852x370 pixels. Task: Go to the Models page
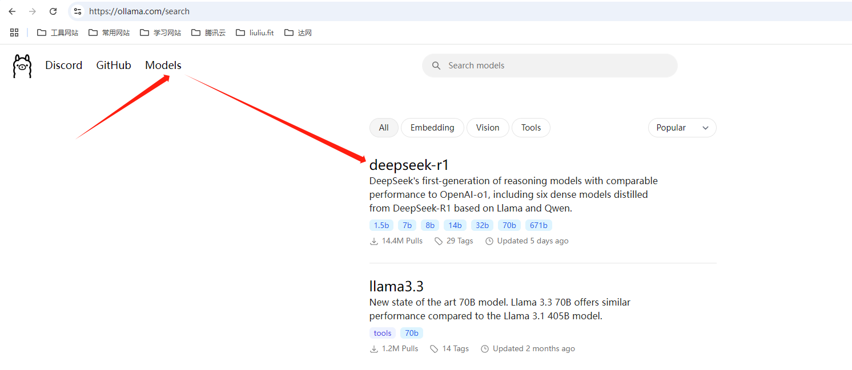coord(163,66)
